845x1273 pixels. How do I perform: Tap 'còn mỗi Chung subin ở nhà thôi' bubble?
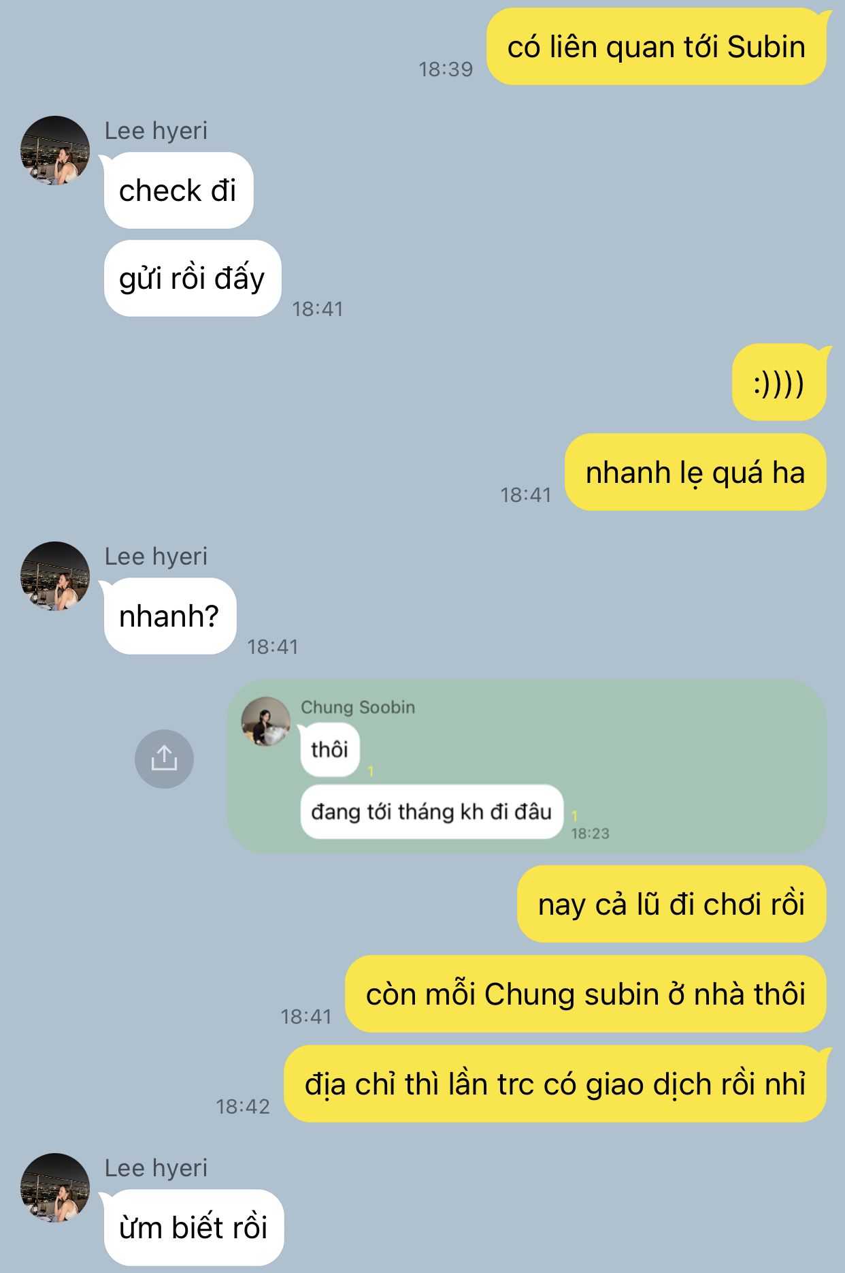pos(586,994)
